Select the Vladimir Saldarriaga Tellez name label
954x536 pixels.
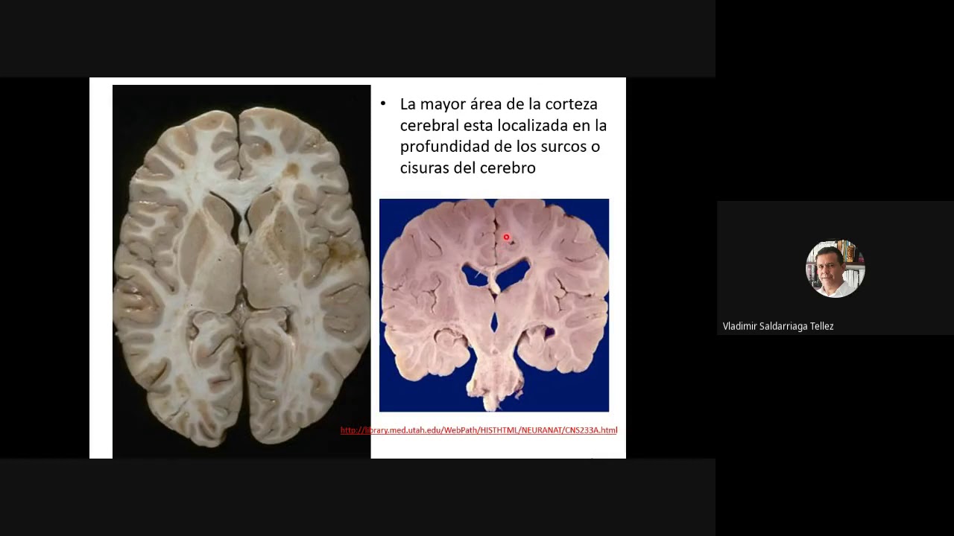point(777,326)
